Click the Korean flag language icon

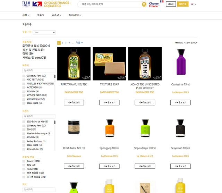coord(192,4)
